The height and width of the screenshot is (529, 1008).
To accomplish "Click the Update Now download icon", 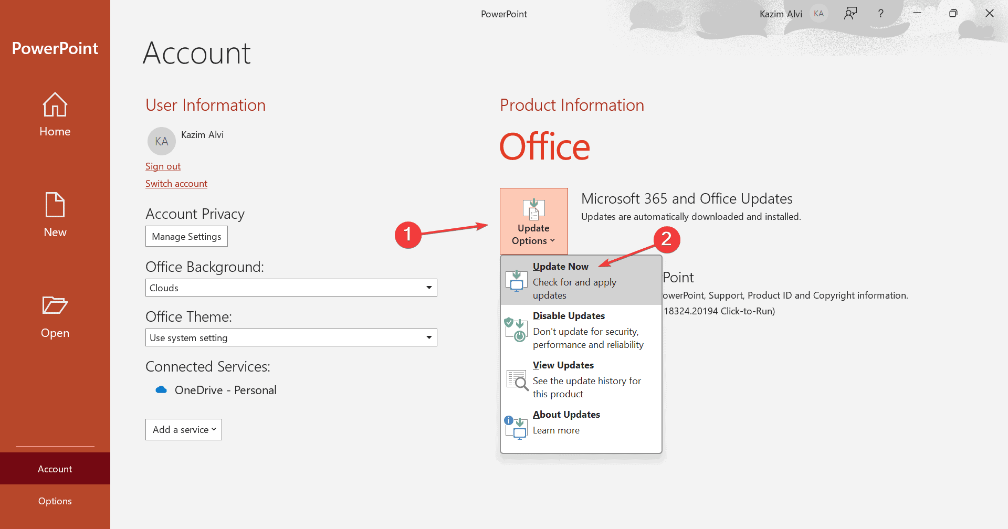I will tap(517, 281).
